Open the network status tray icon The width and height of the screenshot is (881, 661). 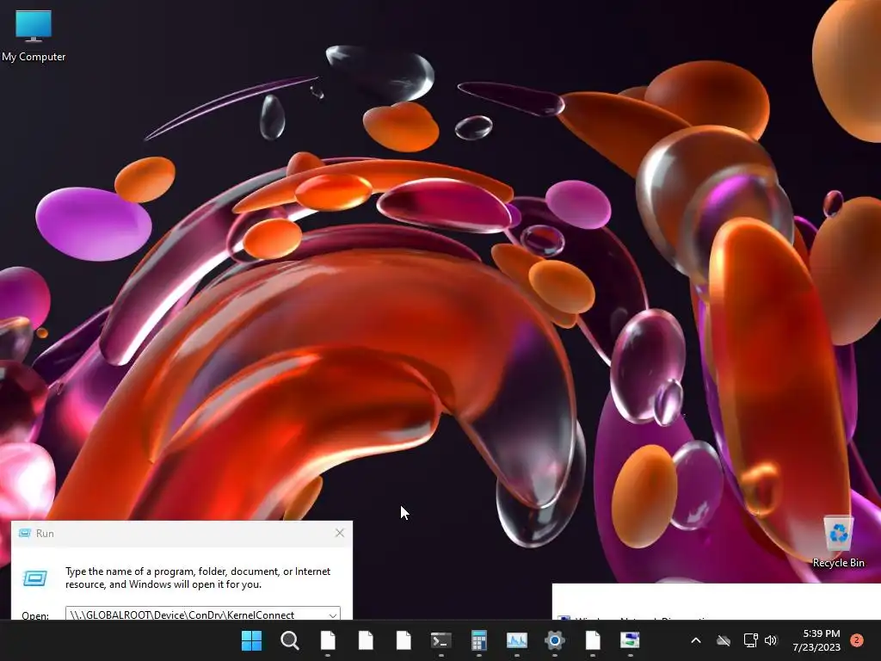(750, 640)
